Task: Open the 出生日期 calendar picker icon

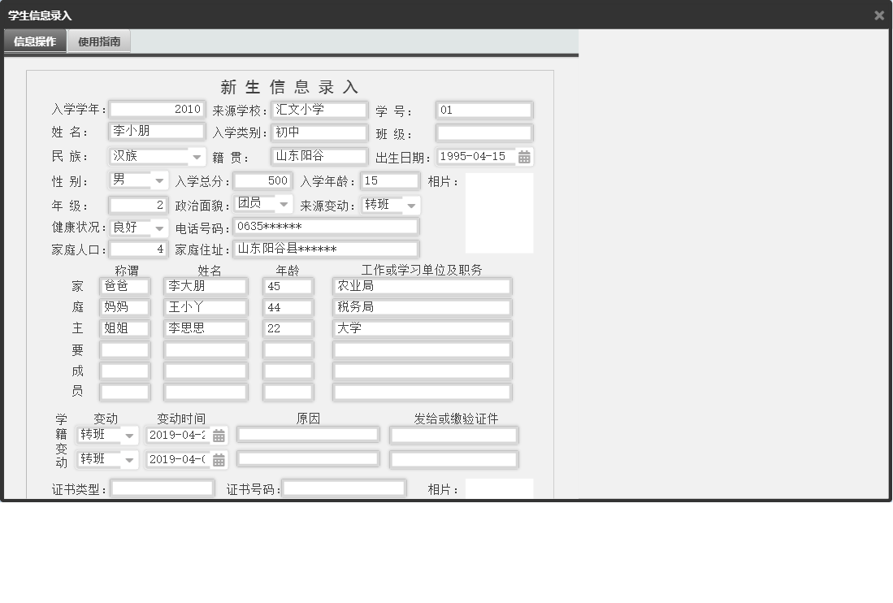Action: [x=524, y=157]
